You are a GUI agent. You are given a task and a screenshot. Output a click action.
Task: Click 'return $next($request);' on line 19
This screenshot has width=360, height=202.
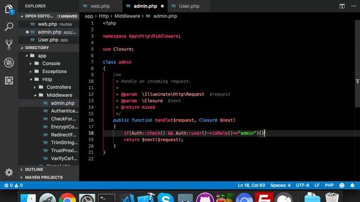(x=154, y=140)
